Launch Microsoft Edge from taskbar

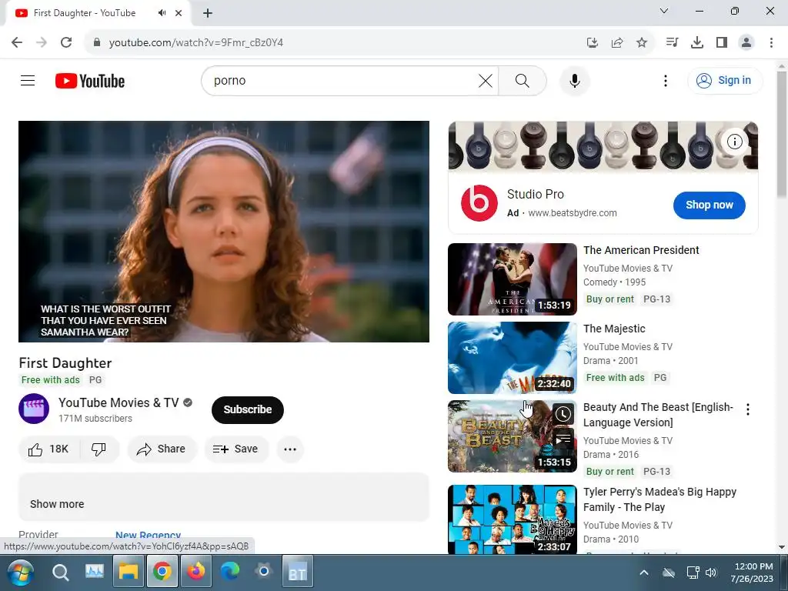(229, 572)
